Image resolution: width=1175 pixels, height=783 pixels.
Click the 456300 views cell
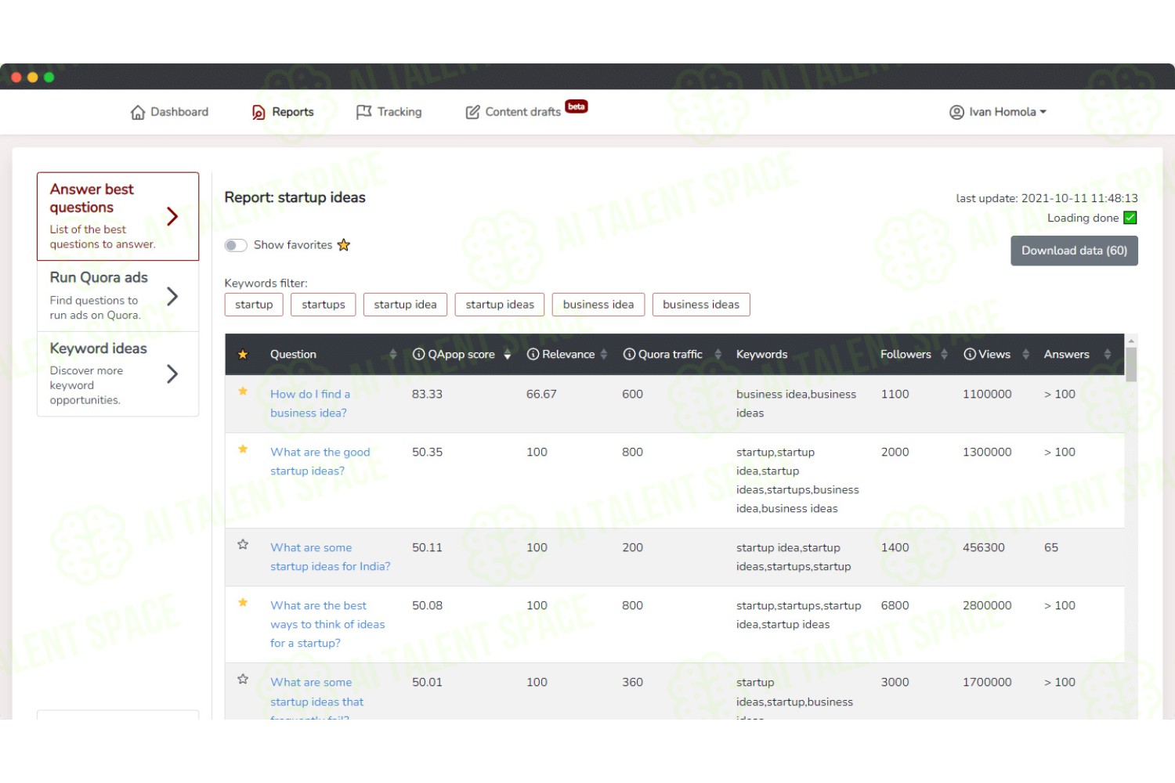point(983,547)
